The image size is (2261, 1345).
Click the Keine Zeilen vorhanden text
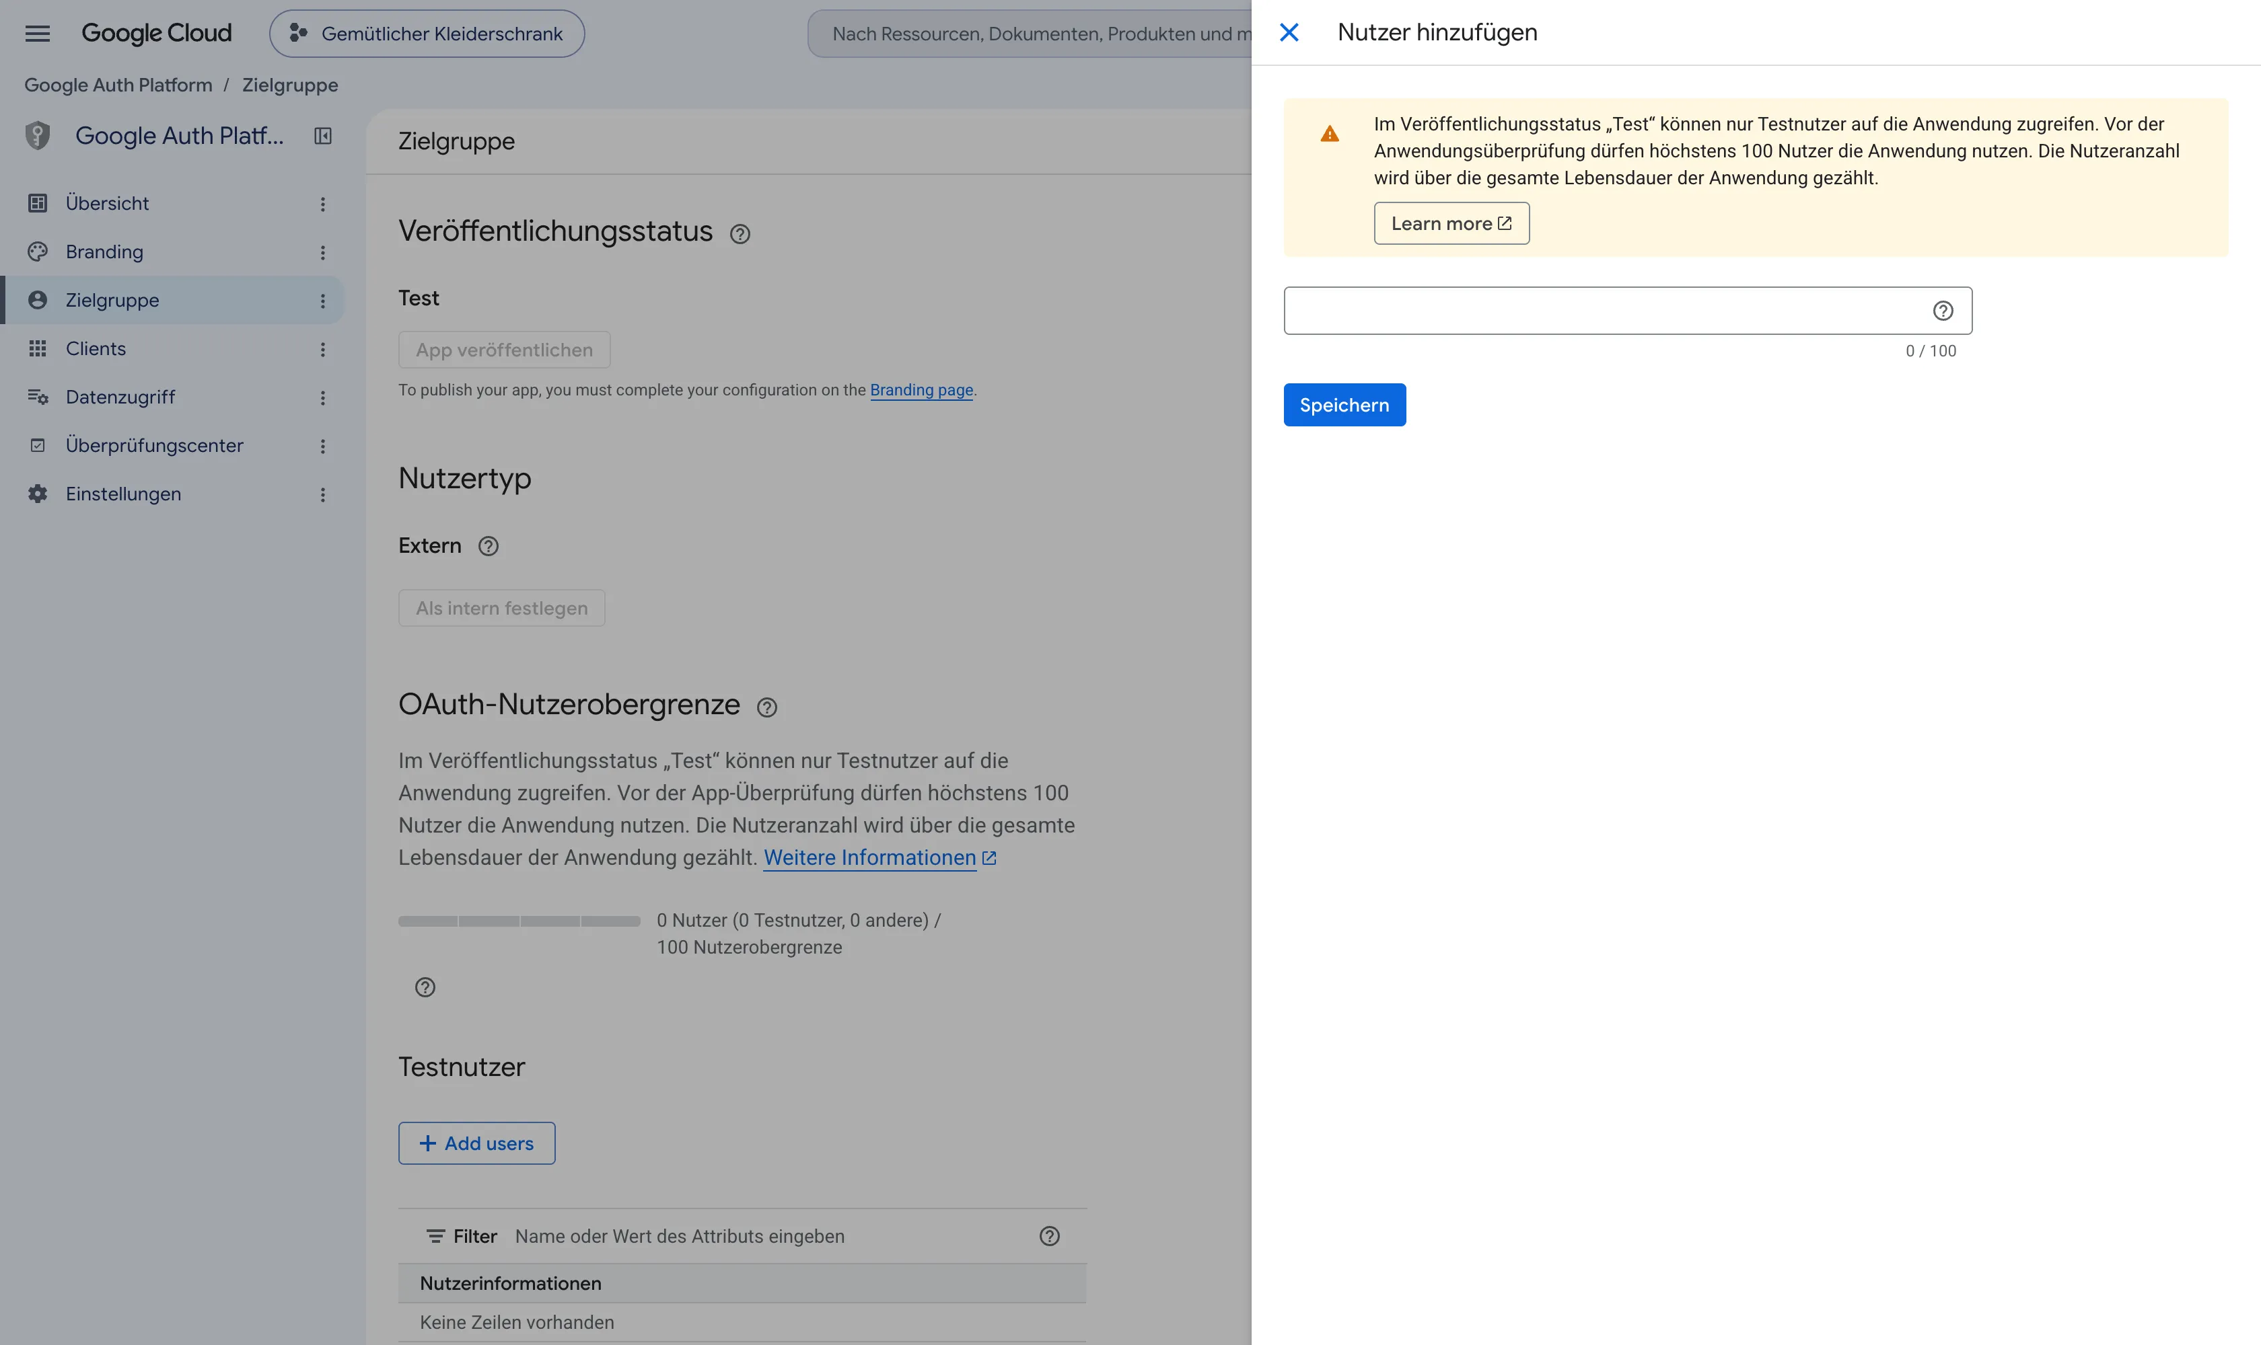coord(517,1323)
